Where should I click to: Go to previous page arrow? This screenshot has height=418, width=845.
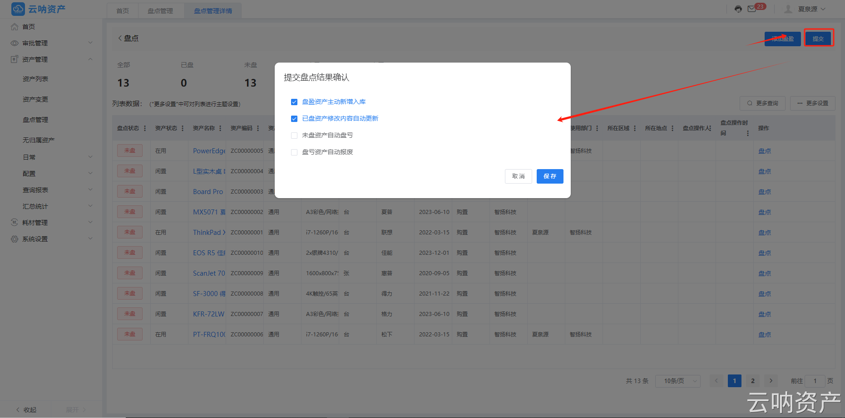coord(717,381)
